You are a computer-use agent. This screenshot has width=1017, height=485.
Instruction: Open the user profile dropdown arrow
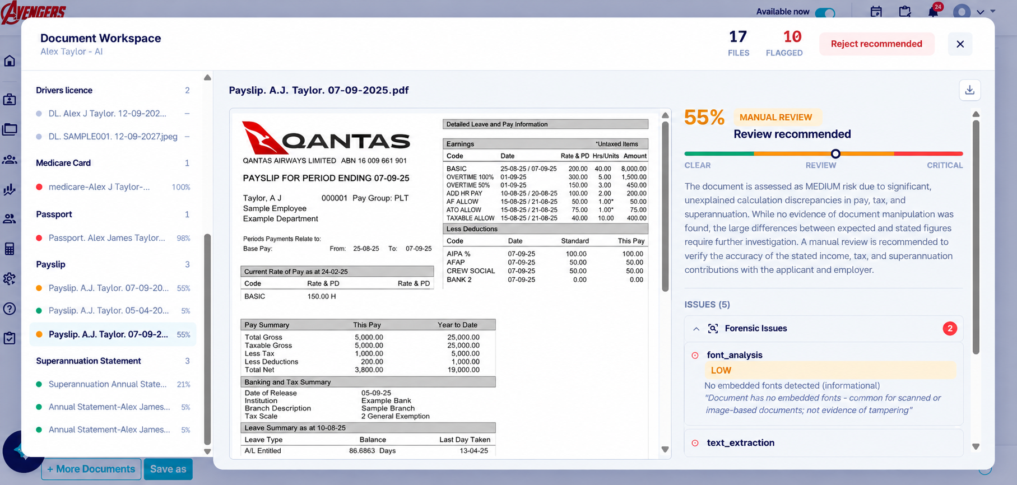[x=981, y=12]
